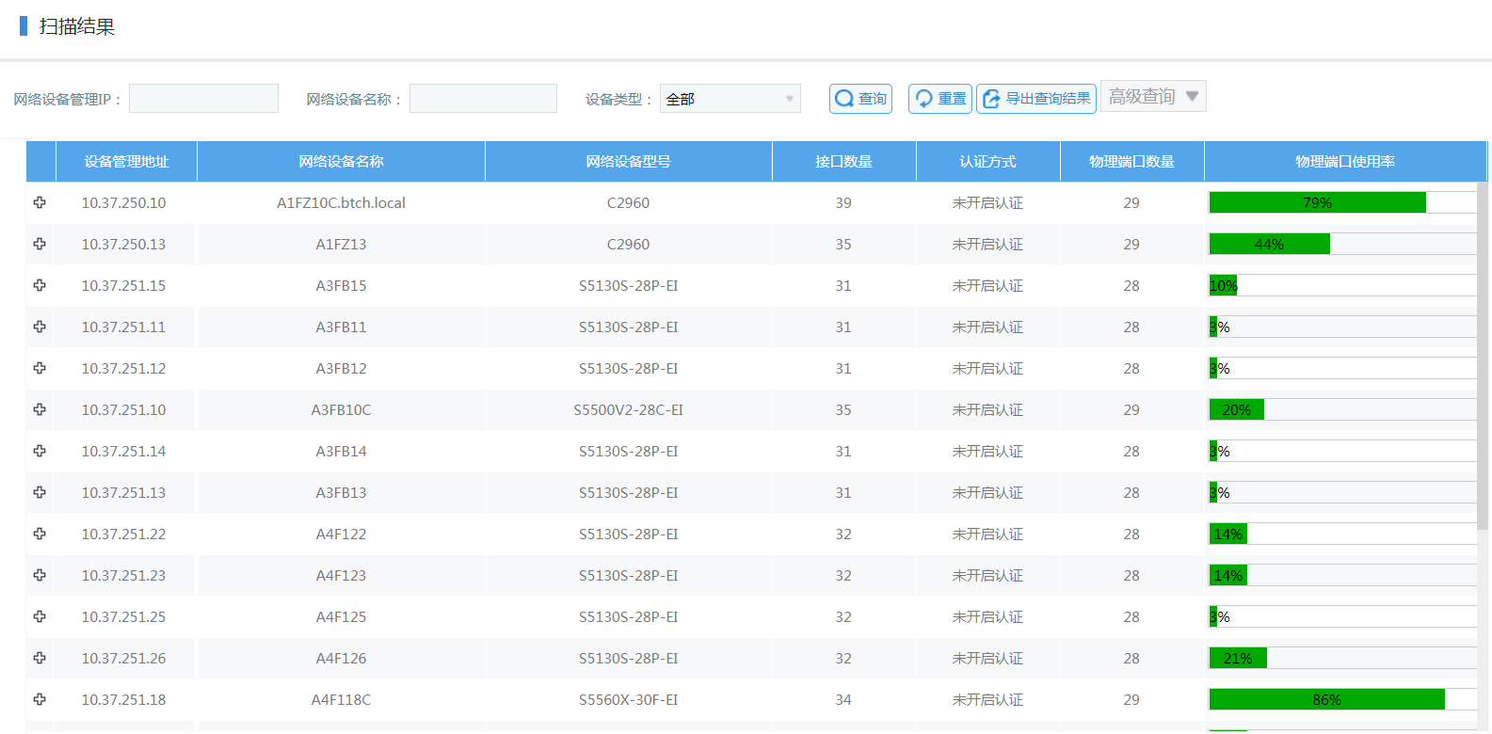Click the 网络设备管理IP input field

coord(203,99)
